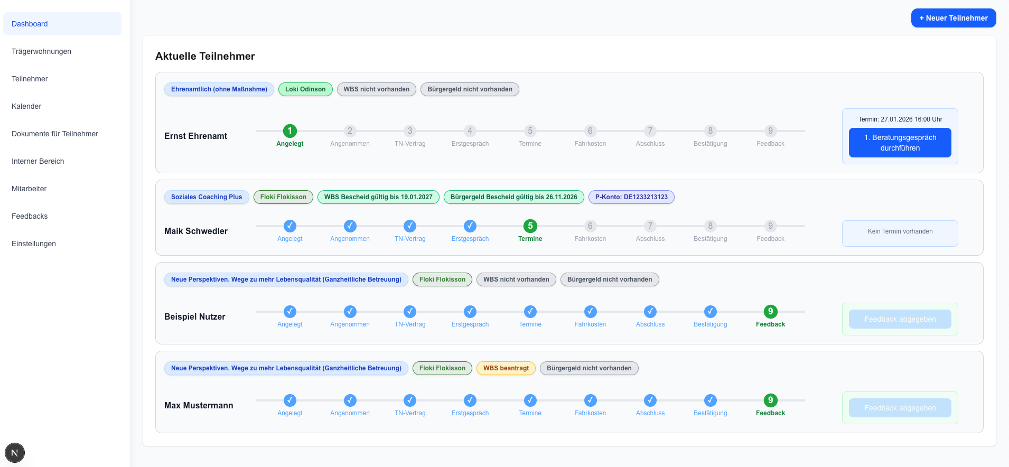The width and height of the screenshot is (1009, 467).
Task: Open the Trägerwohnungen menu item
Action: click(41, 51)
